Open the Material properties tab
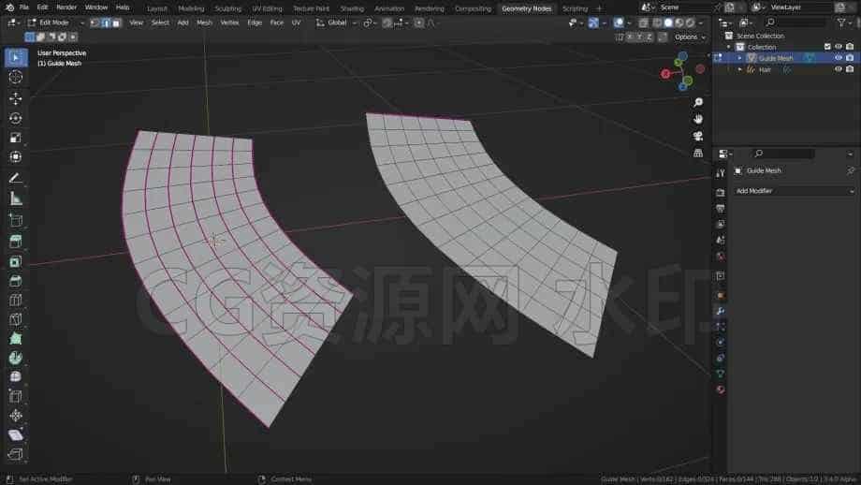 pos(721,389)
